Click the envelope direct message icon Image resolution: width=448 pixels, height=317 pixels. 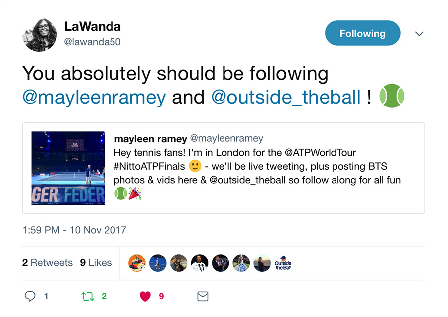[x=203, y=296]
